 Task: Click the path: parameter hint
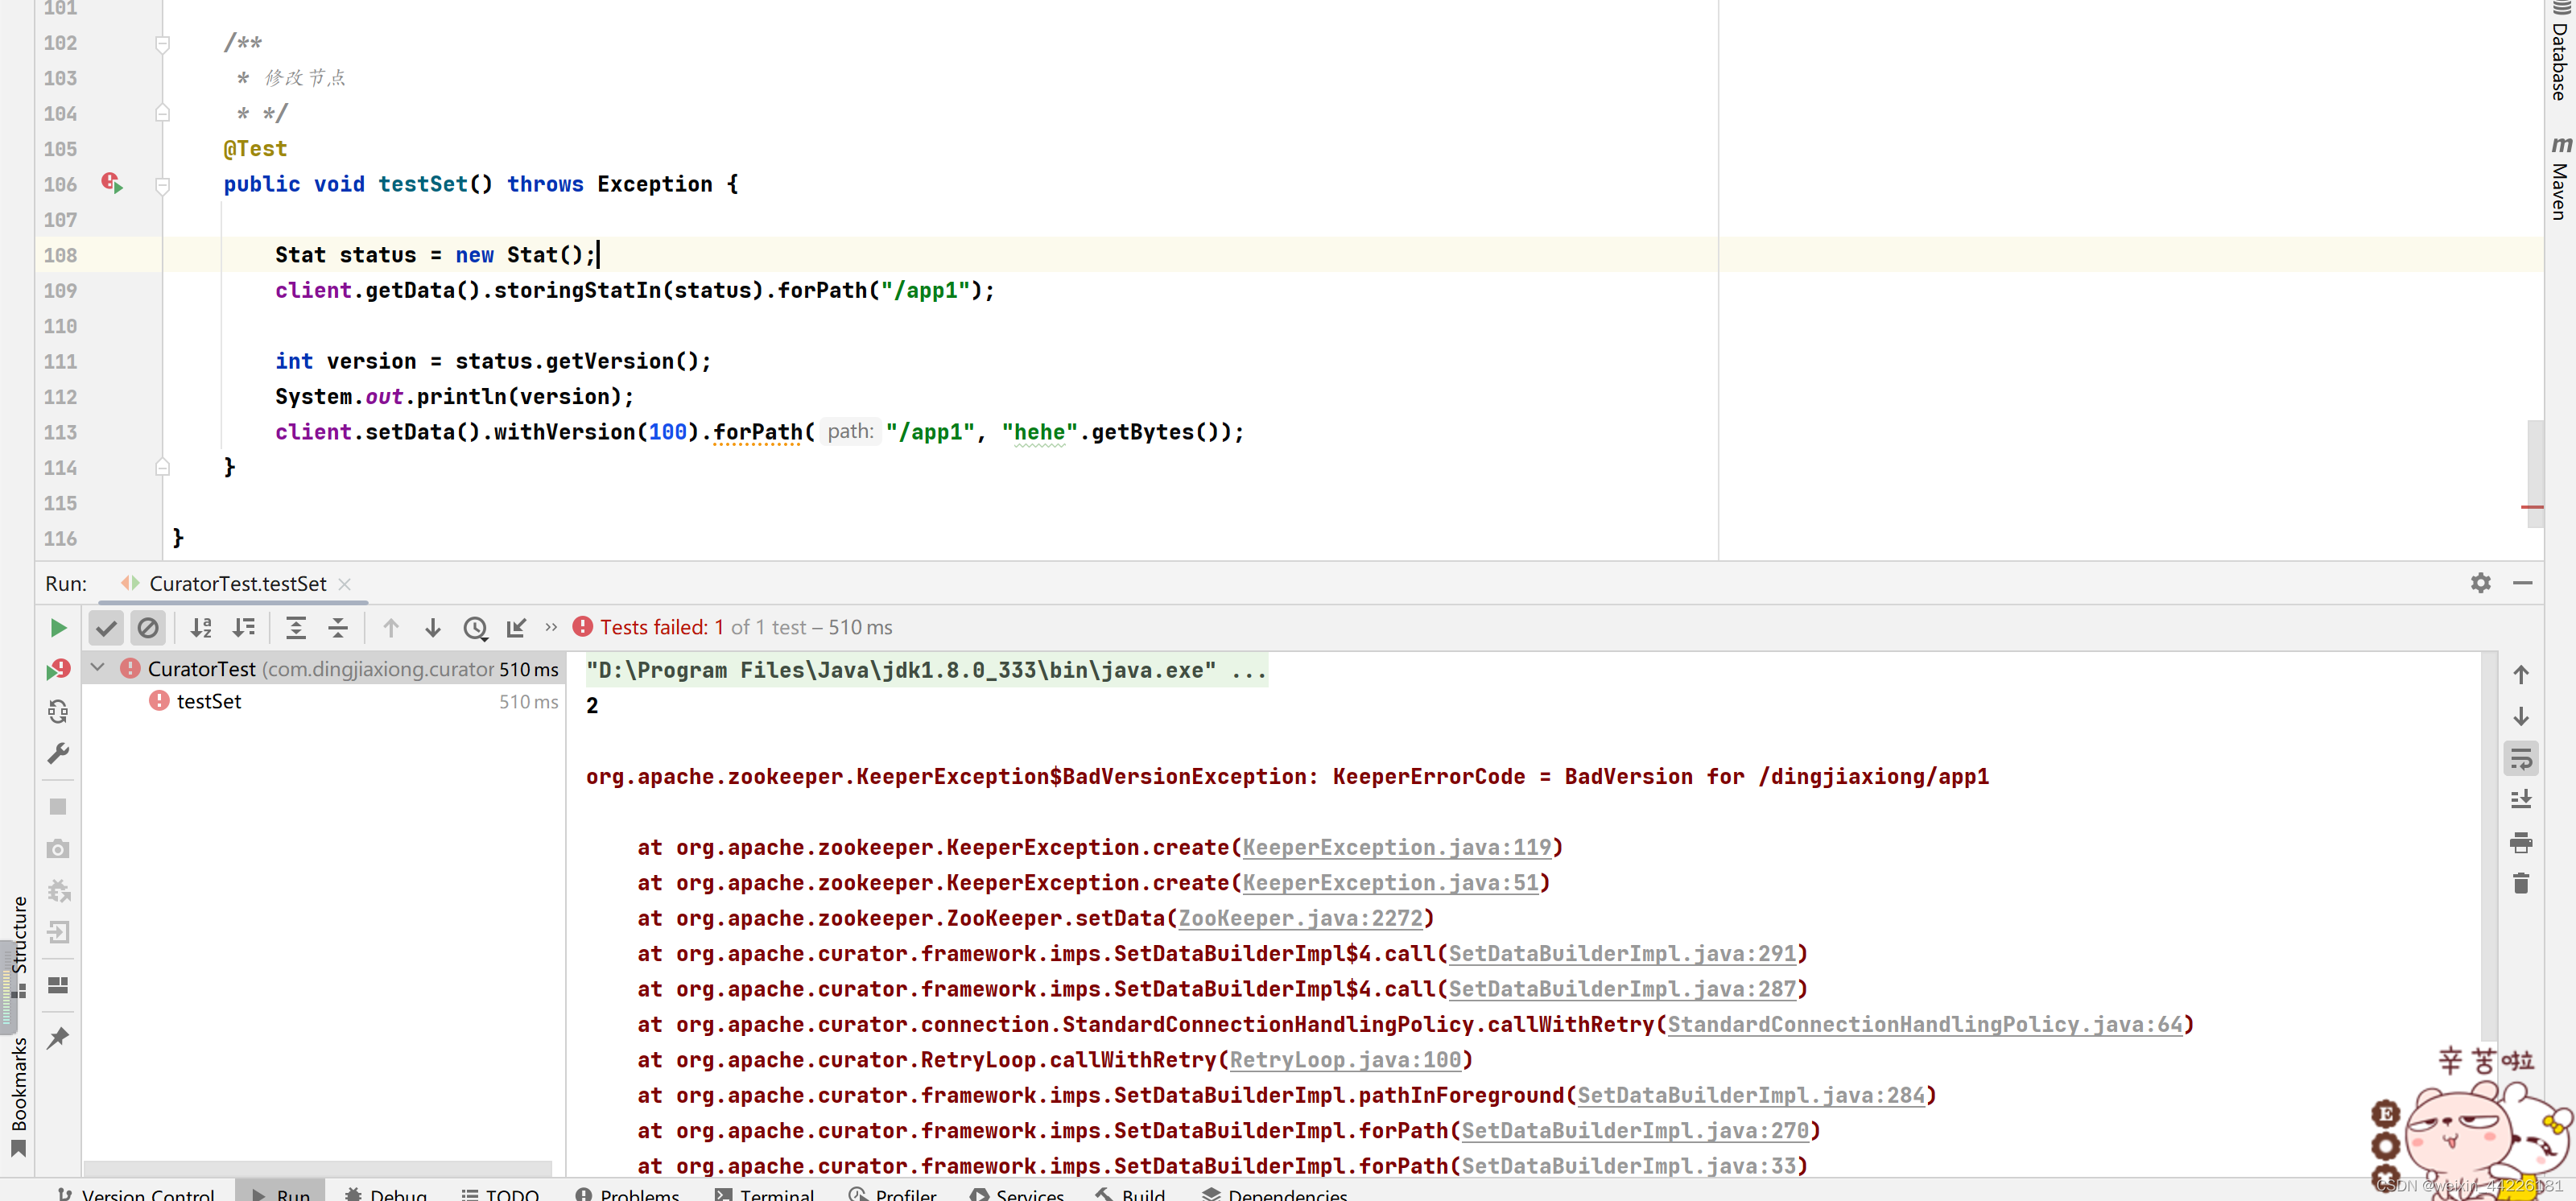850,432
